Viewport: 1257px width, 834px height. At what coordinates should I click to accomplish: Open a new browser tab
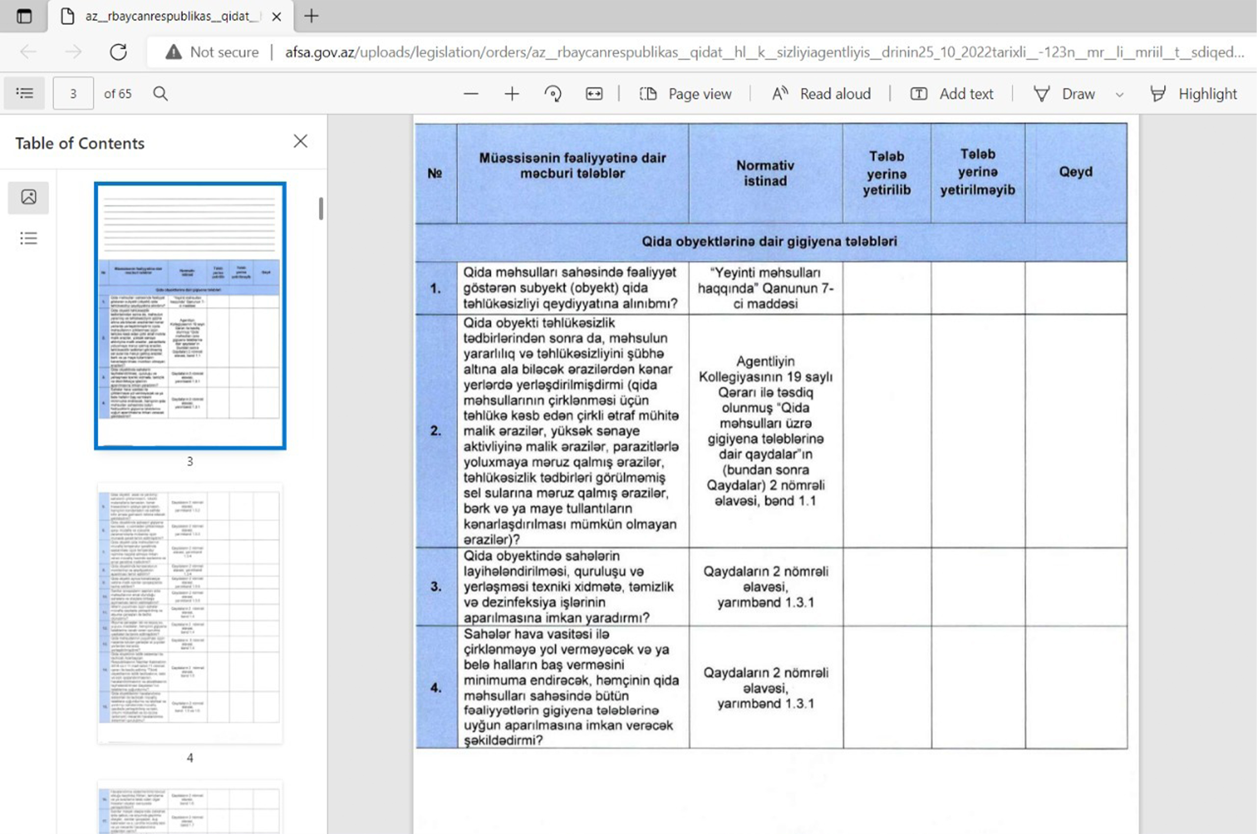(311, 16)
